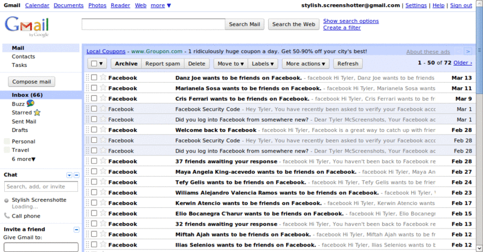The height and width of the screenshot is (252, 483).
Task: Select the Mar 1 'Did you log into Facebook' email checkbox
Action: click(x=94, y=119)
